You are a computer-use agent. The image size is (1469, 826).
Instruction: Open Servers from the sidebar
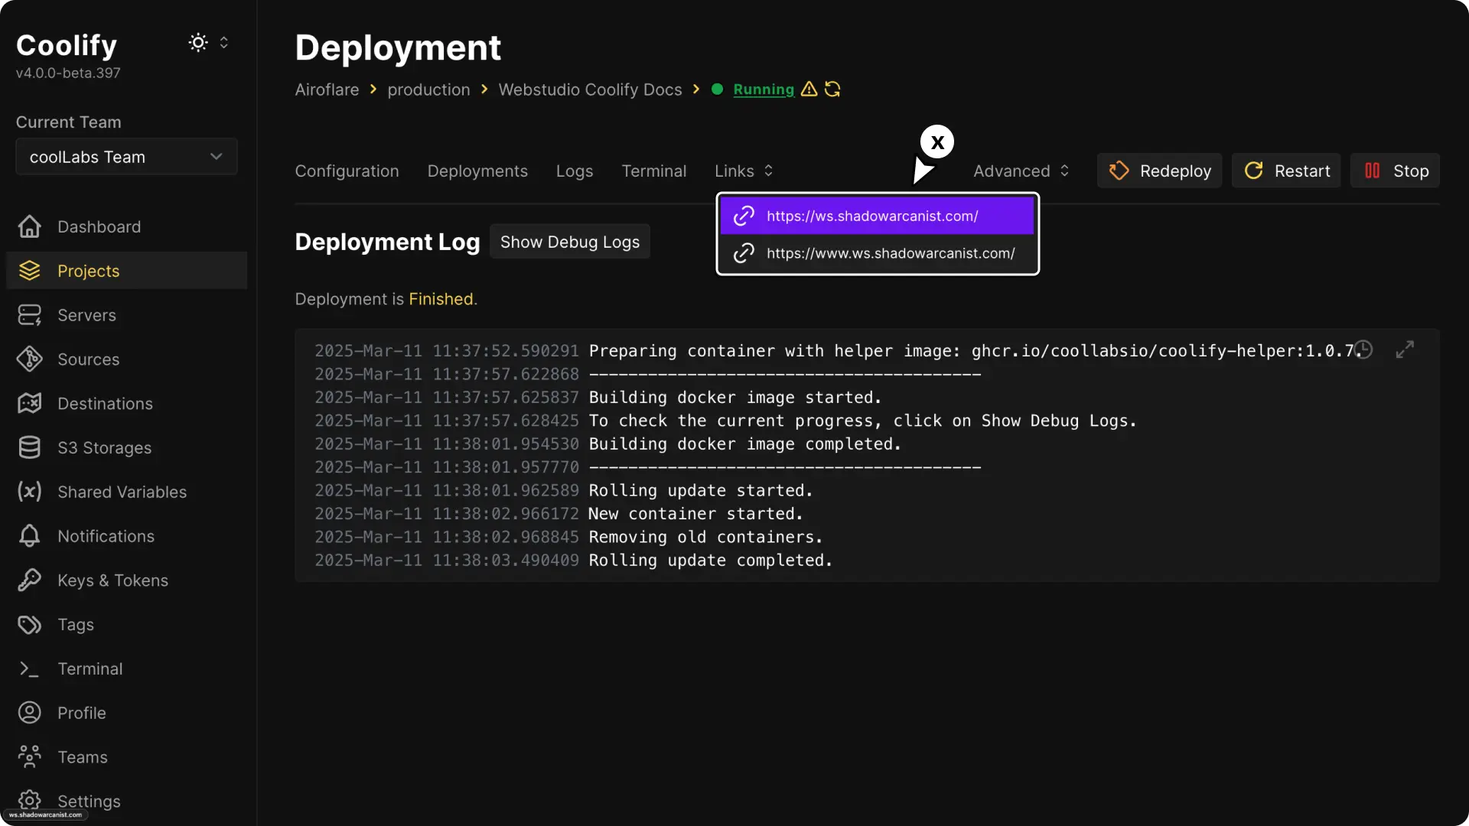[86, 315]
